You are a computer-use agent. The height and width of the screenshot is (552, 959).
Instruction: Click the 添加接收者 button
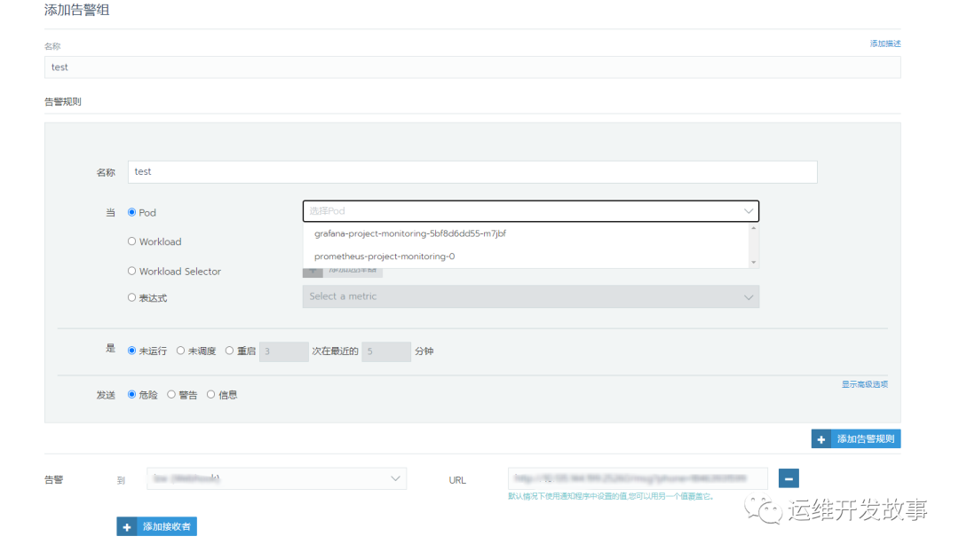(156, 526)
